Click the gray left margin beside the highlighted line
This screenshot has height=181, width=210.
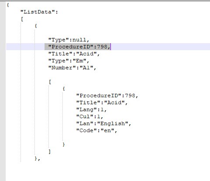[3, 47]
